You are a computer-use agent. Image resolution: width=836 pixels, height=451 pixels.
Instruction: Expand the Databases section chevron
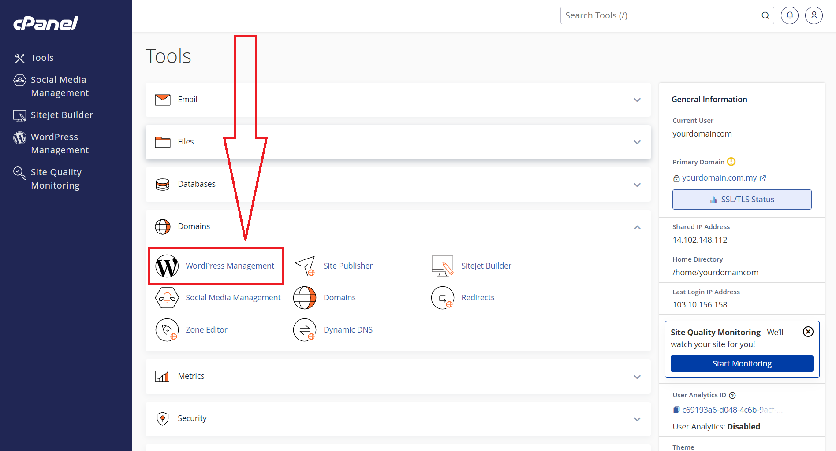click(637, 185)
